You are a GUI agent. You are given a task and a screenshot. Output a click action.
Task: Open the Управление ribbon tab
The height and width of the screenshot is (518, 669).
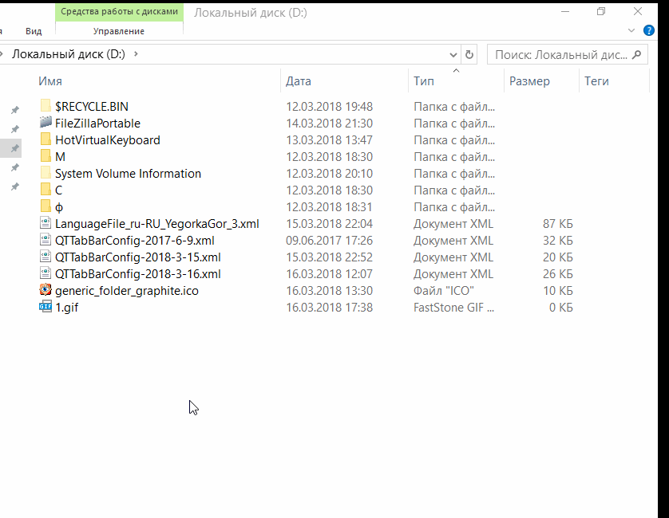click(119, 31)
